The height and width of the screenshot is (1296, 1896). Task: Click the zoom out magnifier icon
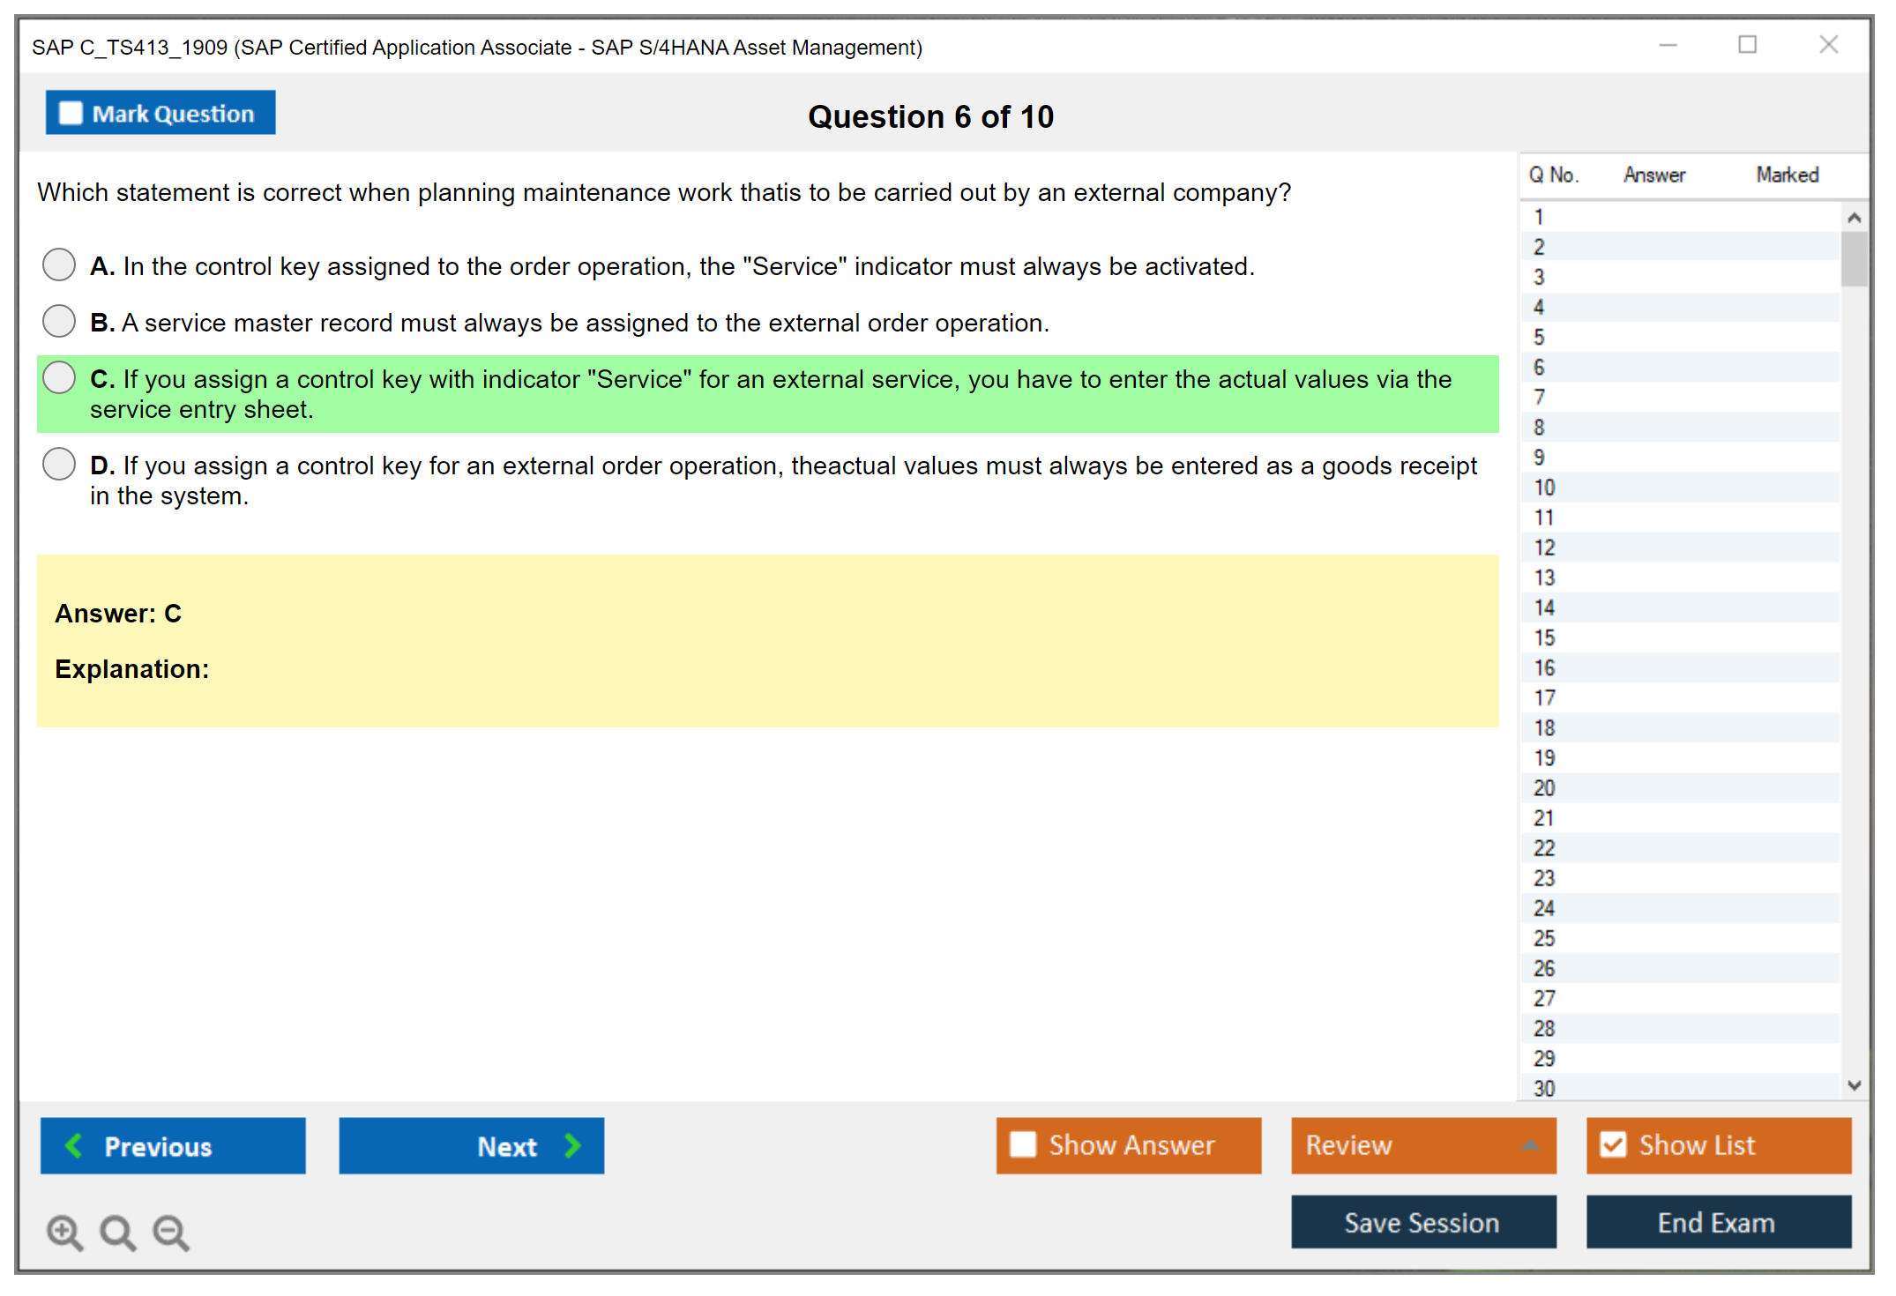click(170, 1231)
